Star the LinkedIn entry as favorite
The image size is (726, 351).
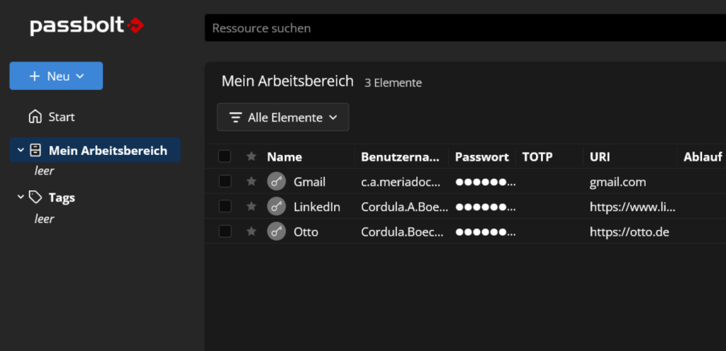pyautogui.click(x=251, y=207)
